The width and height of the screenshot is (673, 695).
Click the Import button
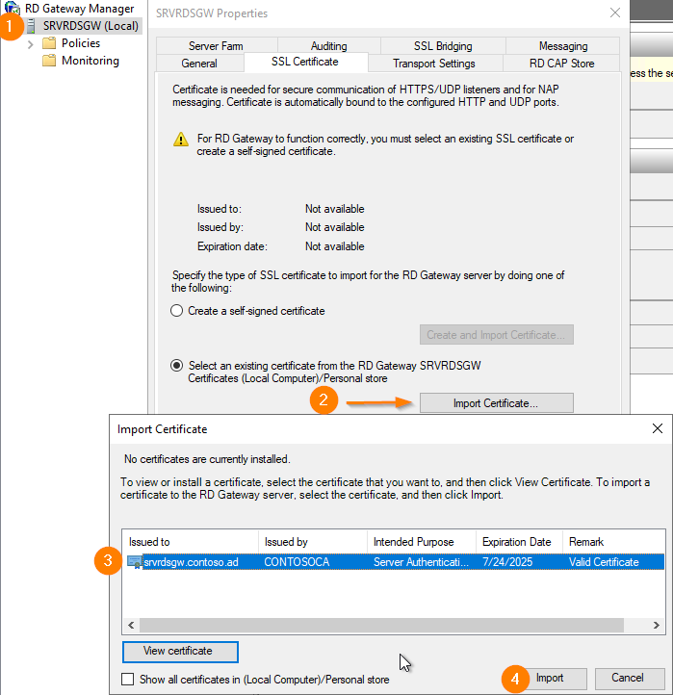550,679
